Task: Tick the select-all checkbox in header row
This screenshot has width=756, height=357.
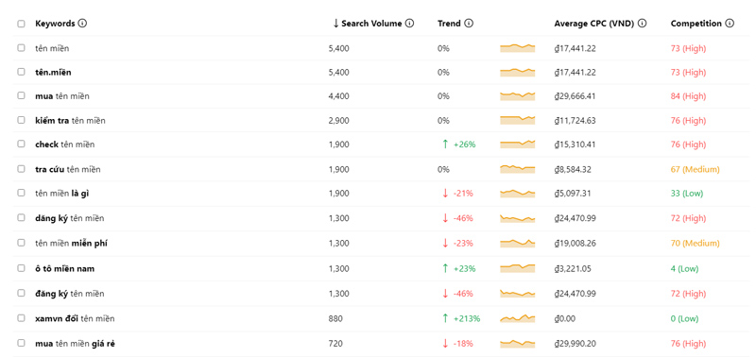Action: pos(21,24)
